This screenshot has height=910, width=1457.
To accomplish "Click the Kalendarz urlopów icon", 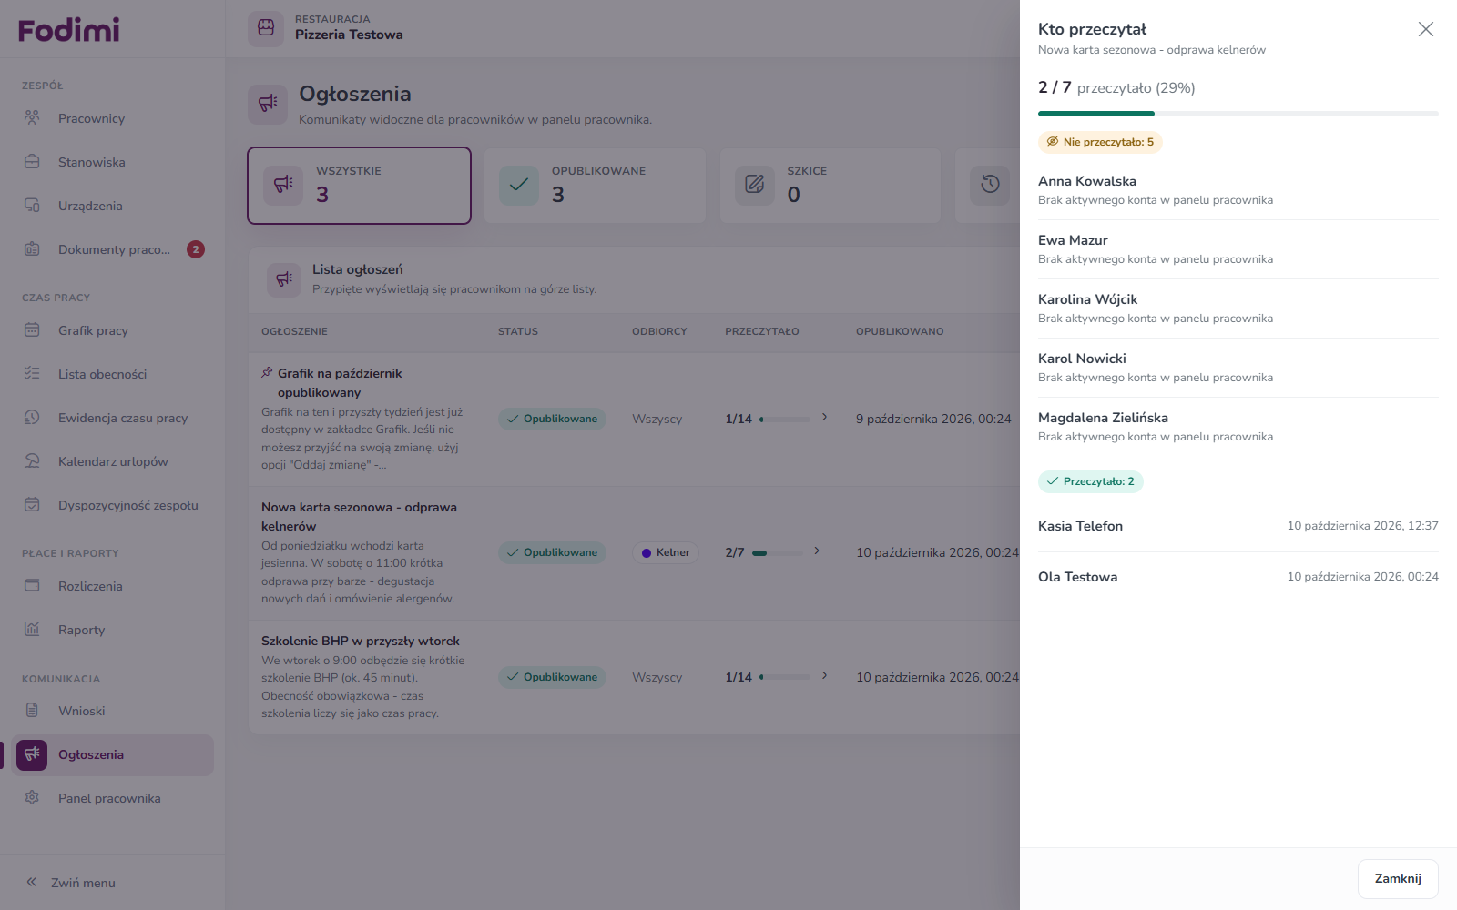I will [x=32, y=461].
